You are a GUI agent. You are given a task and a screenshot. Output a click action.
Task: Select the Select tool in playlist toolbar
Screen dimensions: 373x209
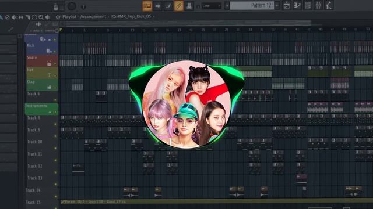coord(34,17)
